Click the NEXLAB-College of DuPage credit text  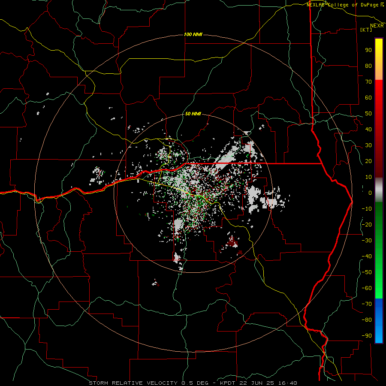(344, 5)
